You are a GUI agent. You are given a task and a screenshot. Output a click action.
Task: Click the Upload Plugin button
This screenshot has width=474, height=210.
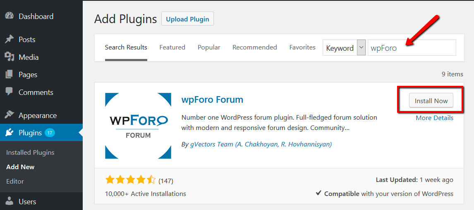(187, 19)
